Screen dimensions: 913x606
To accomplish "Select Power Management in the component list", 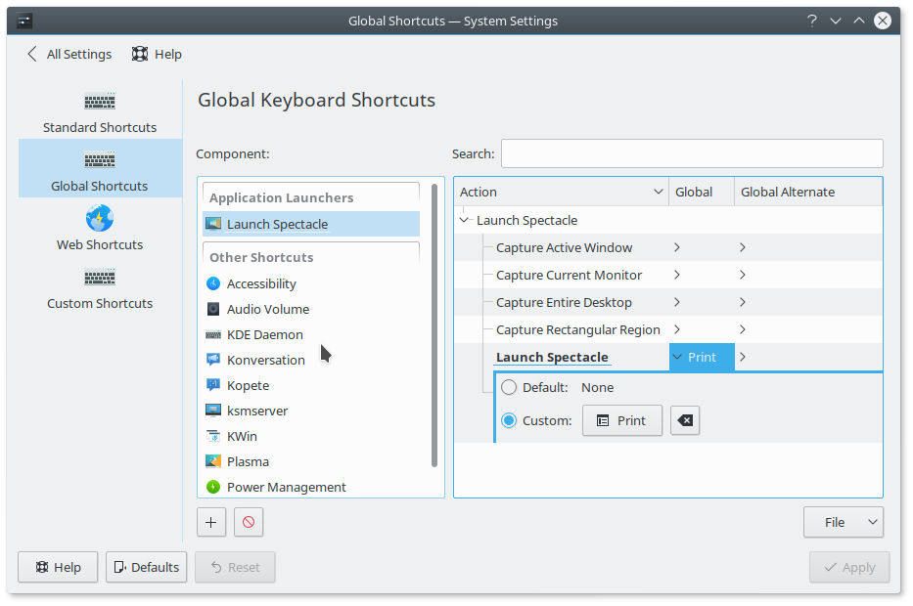I will (x=284, y=487).
